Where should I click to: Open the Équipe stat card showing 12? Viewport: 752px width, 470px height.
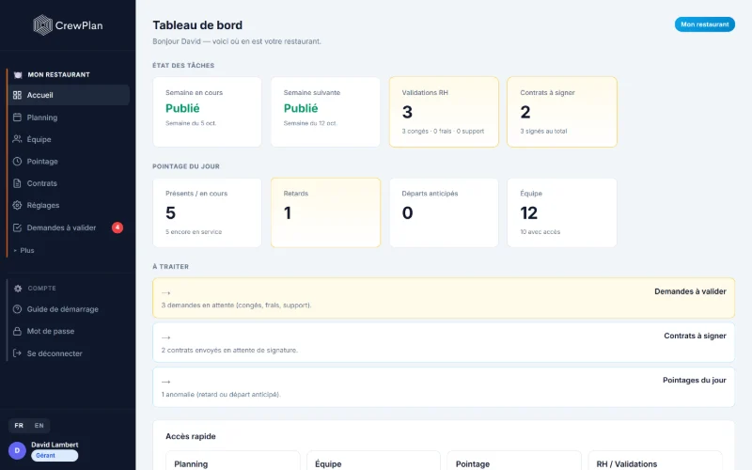[562, 212]
